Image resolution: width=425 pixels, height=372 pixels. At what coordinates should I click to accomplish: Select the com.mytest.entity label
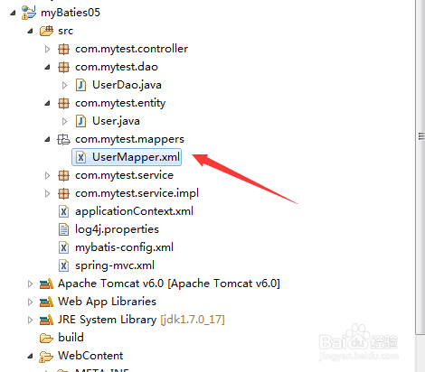tap(120, 103)
